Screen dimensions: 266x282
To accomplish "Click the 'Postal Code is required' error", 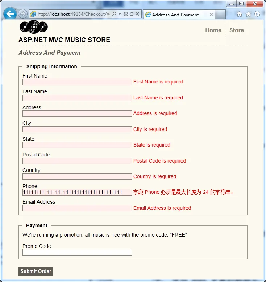I will 159,161.
